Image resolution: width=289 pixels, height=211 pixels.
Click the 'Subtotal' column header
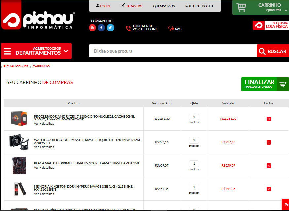click(228, 103)
